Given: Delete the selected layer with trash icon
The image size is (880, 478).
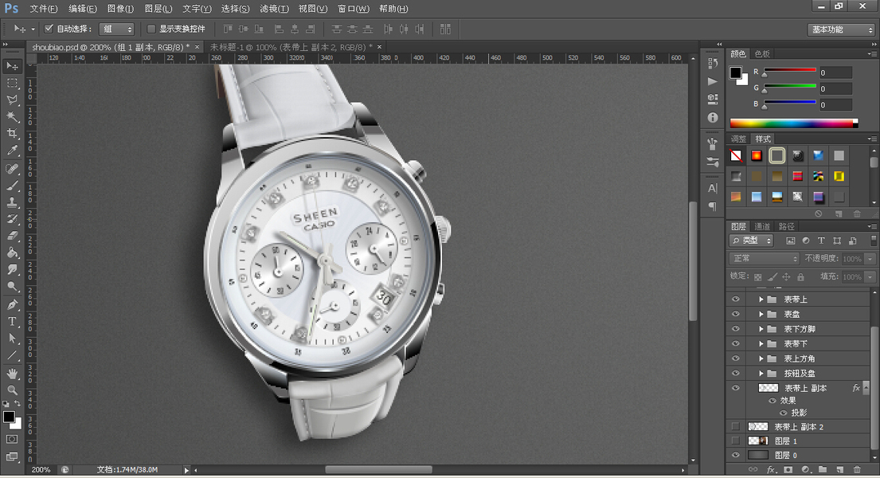Looking at the screenshot, I should tap(856, 469).
